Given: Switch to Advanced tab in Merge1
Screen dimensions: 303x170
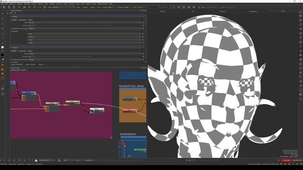Looking at the screenshot, I should click(x=22, y=20).
